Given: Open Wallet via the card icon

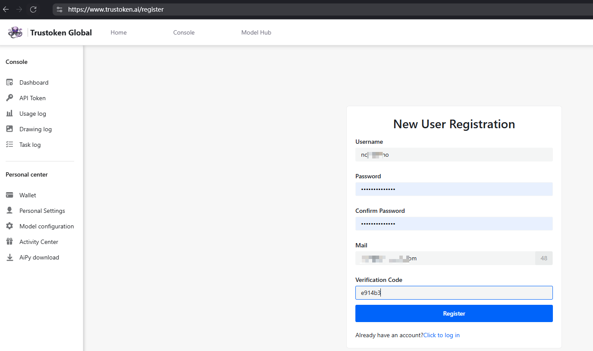Looking at the screenshot, I should coord(9,195).
